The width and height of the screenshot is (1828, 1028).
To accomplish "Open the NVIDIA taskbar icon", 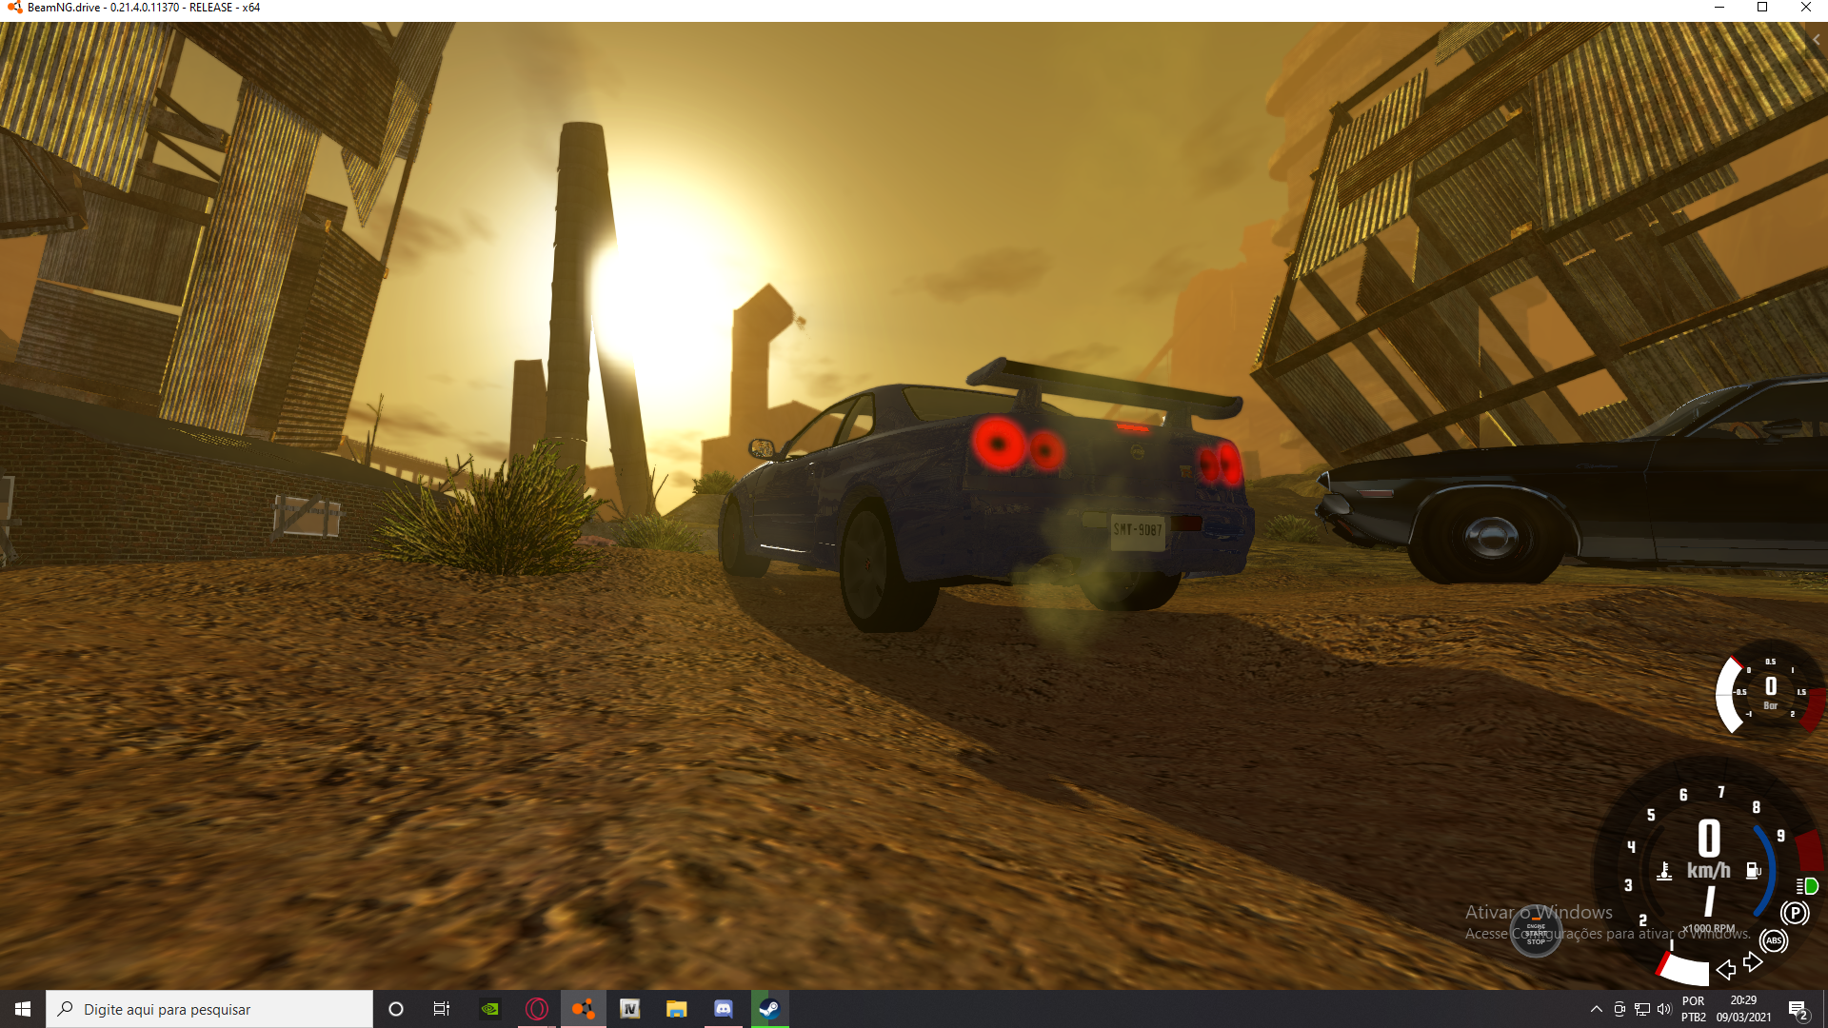I will click(x=490, y=1009).
